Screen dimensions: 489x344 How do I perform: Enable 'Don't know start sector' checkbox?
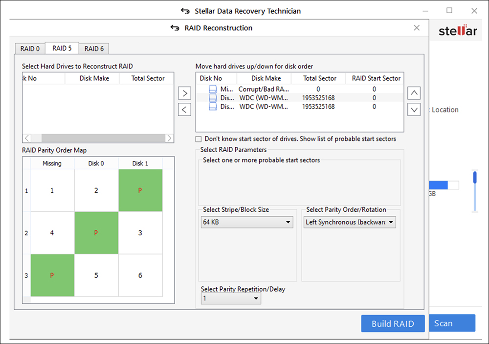point(199,139)
